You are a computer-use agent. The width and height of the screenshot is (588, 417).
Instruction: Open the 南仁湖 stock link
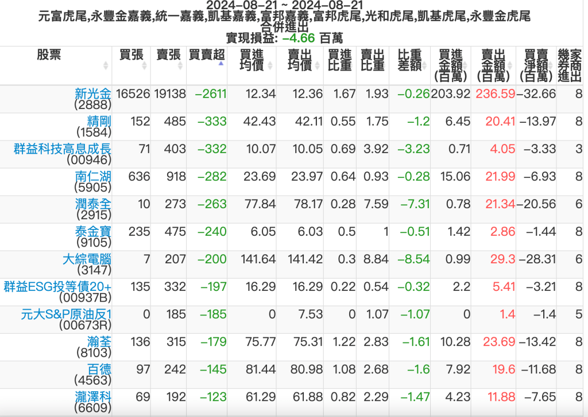[93, 176]
